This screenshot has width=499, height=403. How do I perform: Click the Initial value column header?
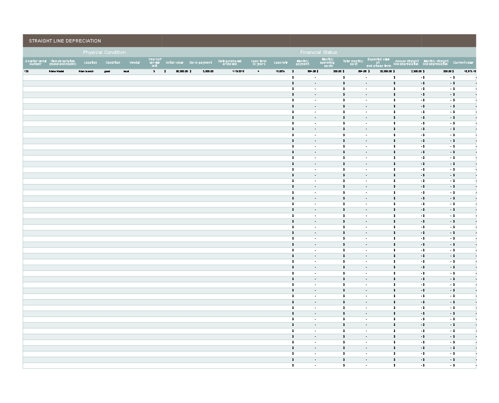point(175,63)
